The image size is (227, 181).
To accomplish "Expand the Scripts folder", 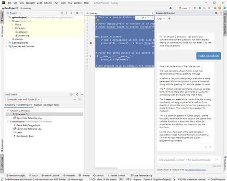I will pyautogui.click(x=13, y=28).
